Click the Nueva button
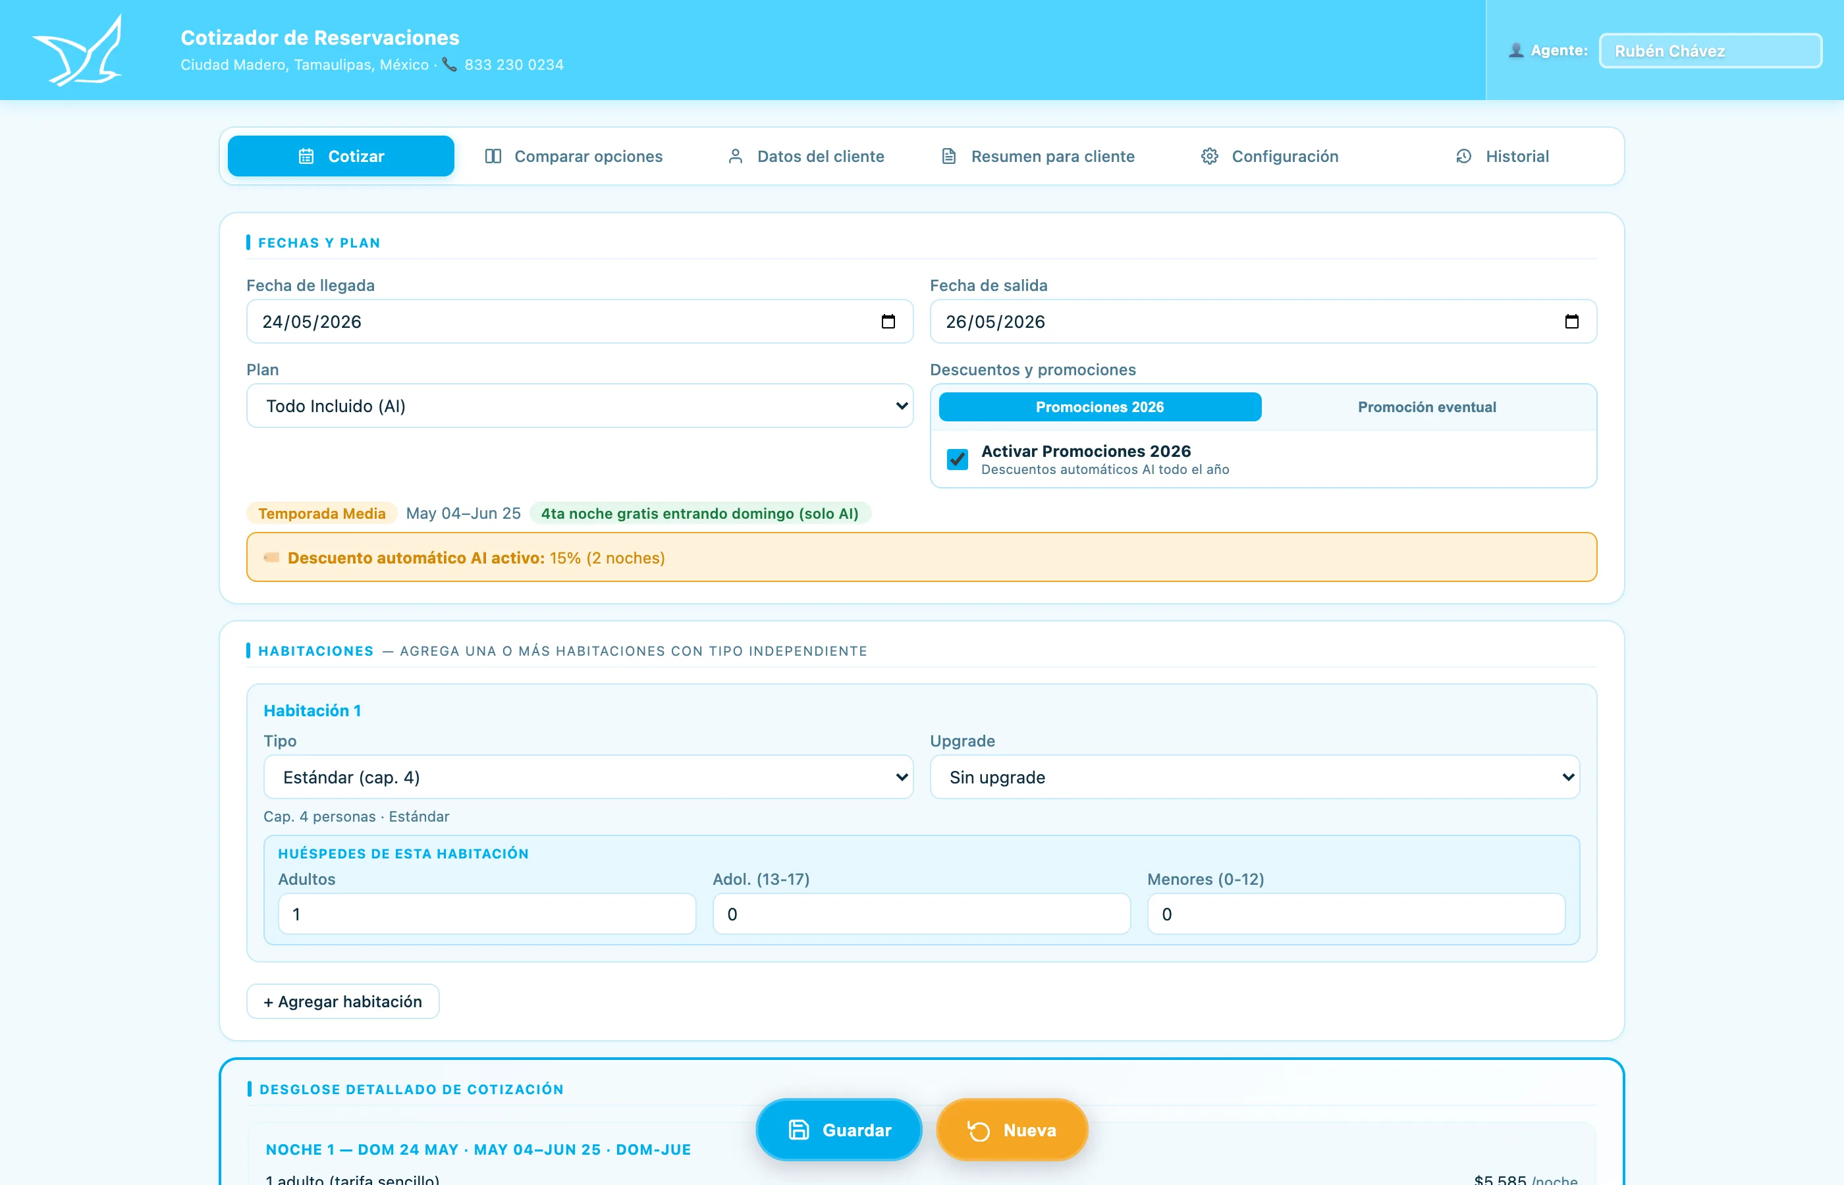The width and height of the screenshot is (1844, 1185). point(1012,1130)
